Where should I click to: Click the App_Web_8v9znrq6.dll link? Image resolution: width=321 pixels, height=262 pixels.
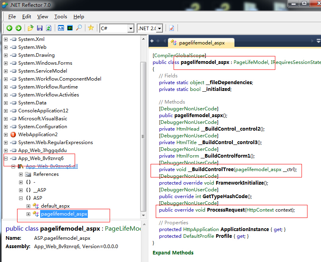pyautogui.click(x=52, y=166)
